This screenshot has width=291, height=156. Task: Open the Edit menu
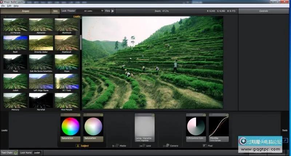9,6
